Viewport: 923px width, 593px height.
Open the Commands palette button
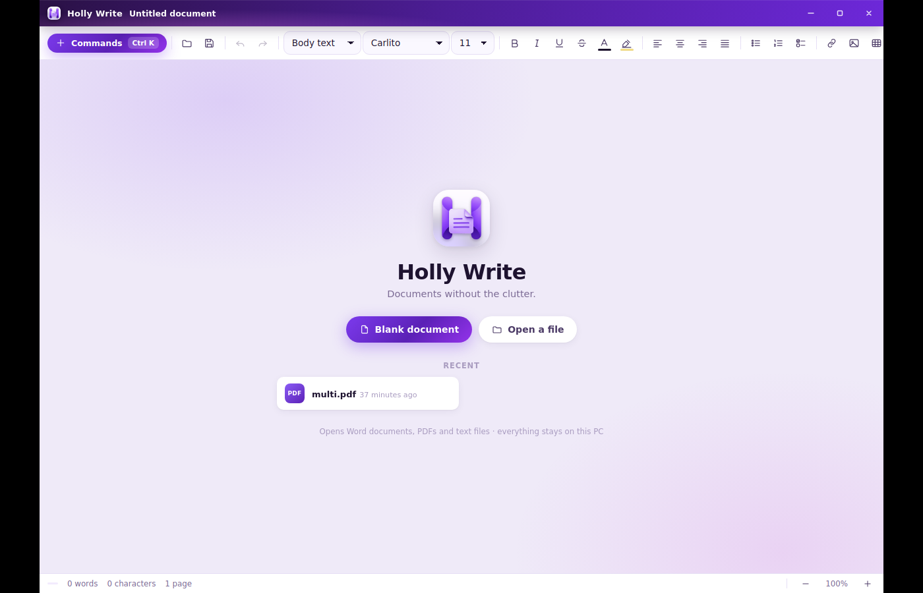(x=107, y=43)
